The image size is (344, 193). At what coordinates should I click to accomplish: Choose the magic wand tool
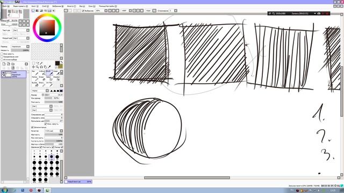tap(41, 63)
